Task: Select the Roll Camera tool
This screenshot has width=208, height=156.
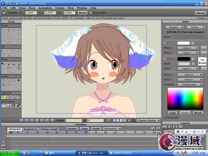Action: pyautogui.click(x=14, y=97)
